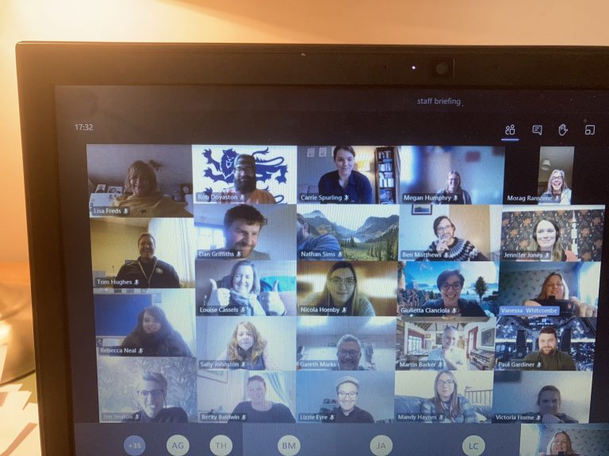Select Megan Humphry's video tile

[453, 175]
